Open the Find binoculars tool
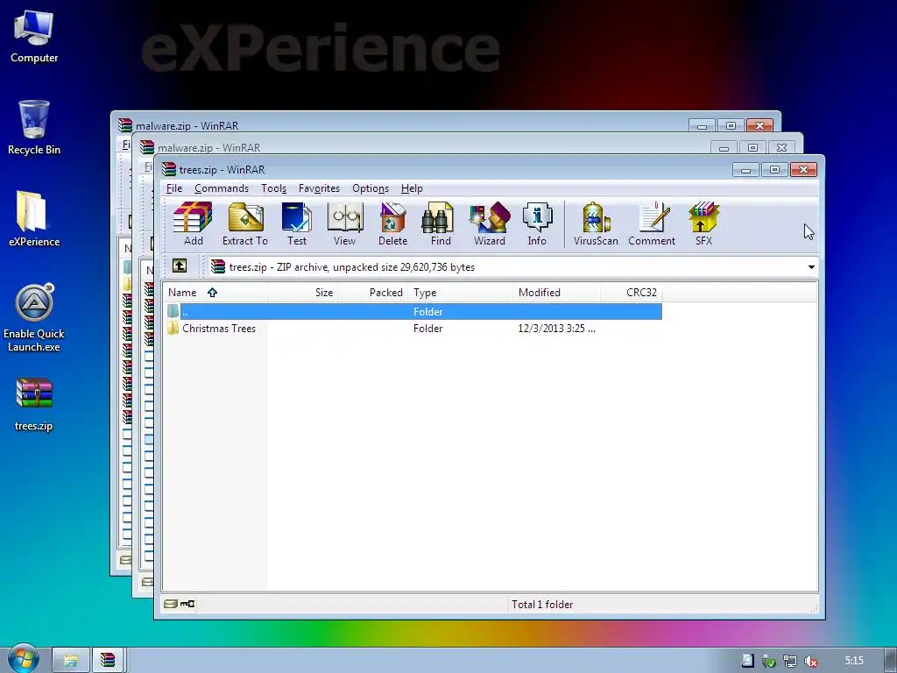897x673 pixels. 441,223
